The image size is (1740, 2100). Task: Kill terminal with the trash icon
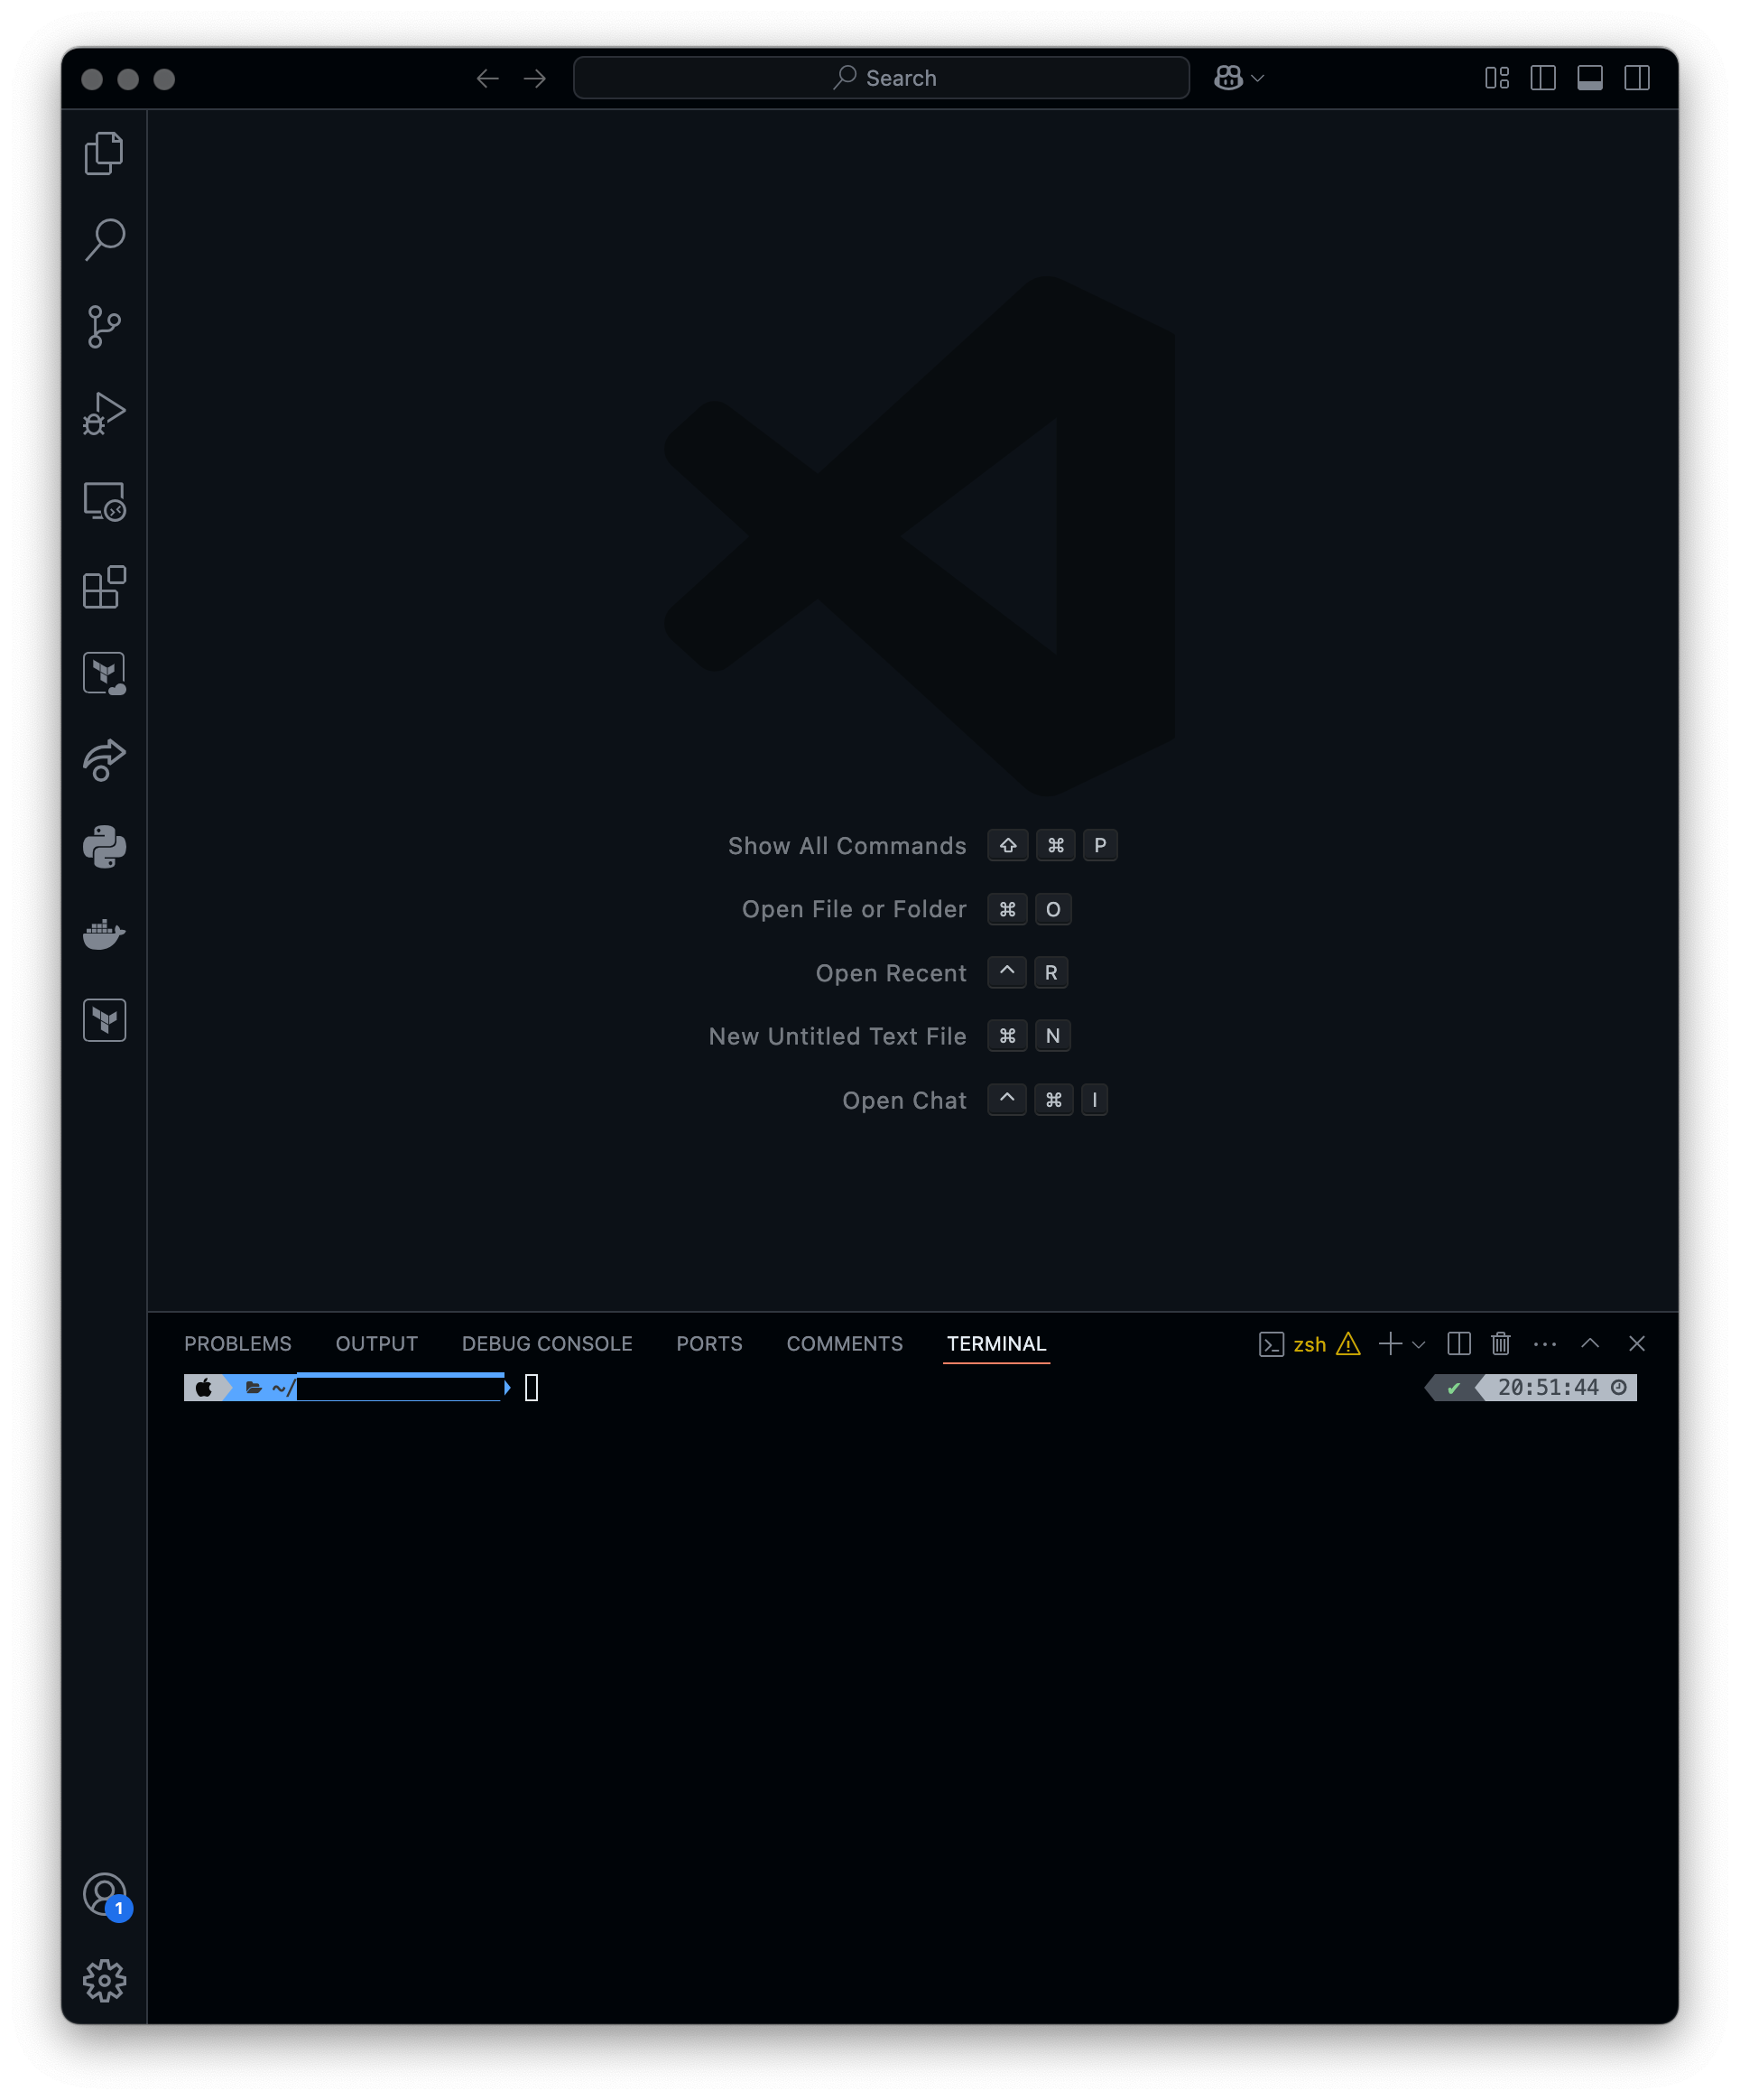(1500, 1343)
